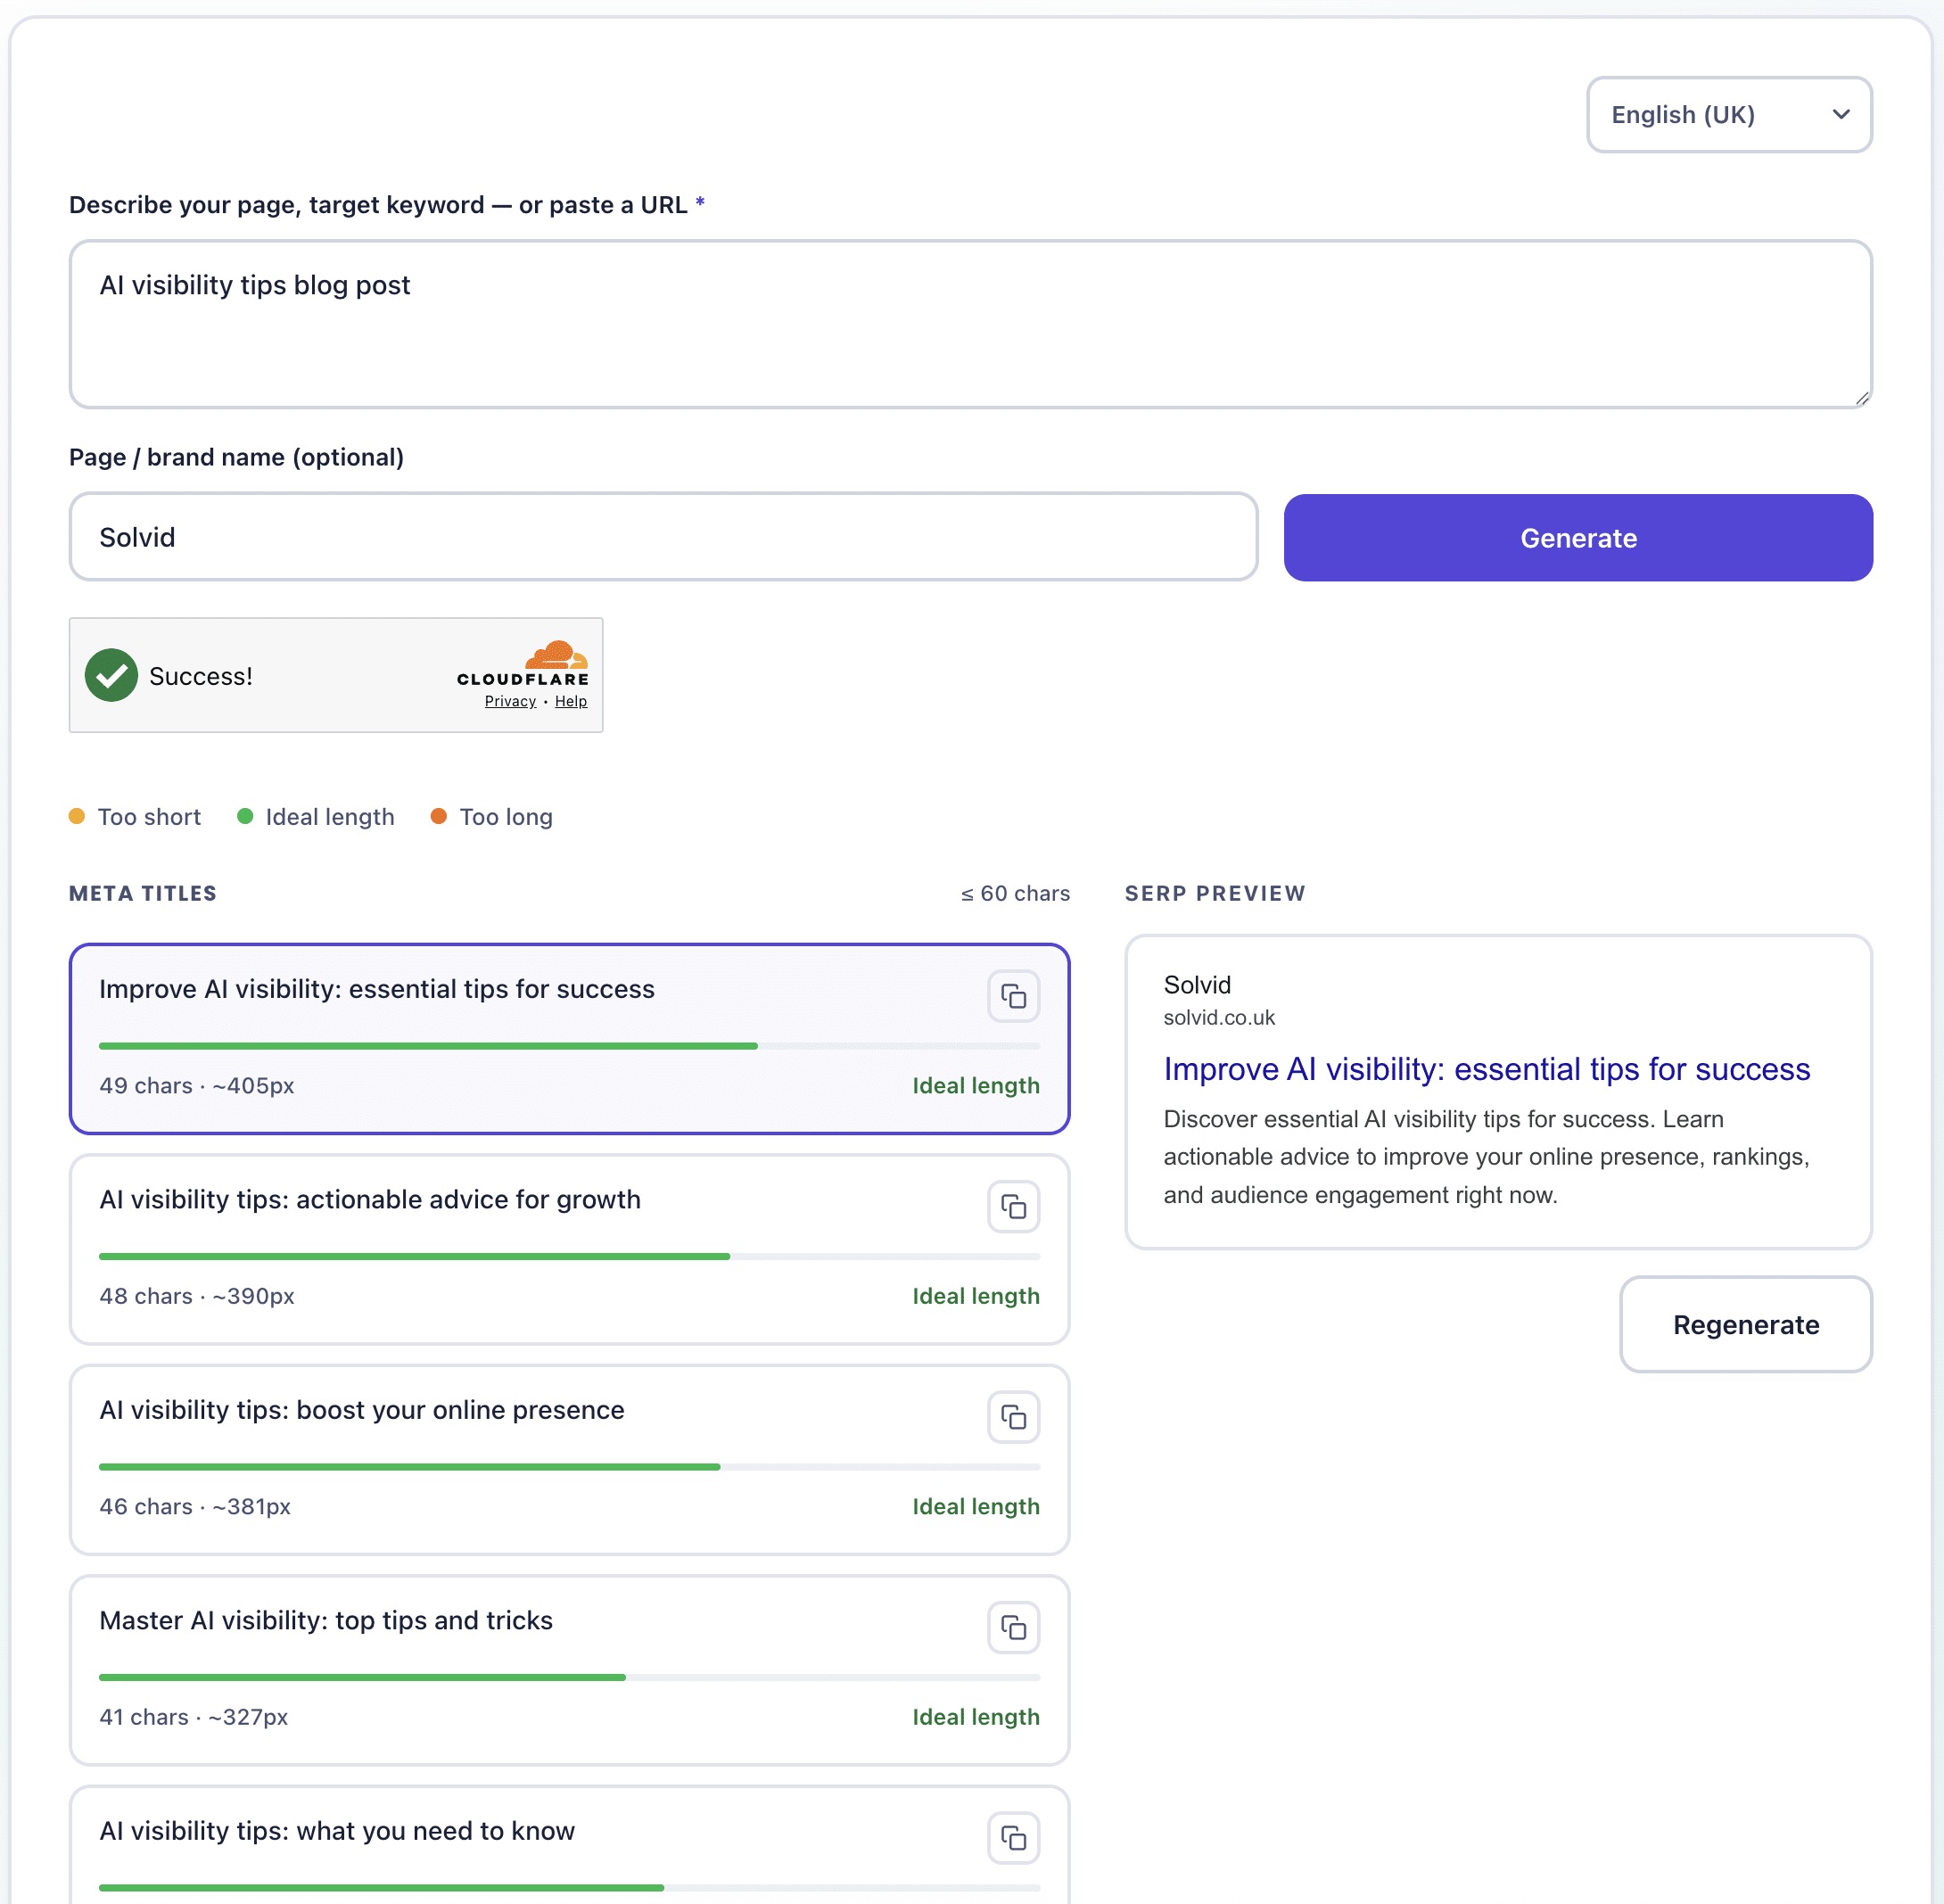The width and height of the screenshot is (1944, 1904).
Task: Click the length bar of the 41 chars title
Action: (x=570, y=1677)
